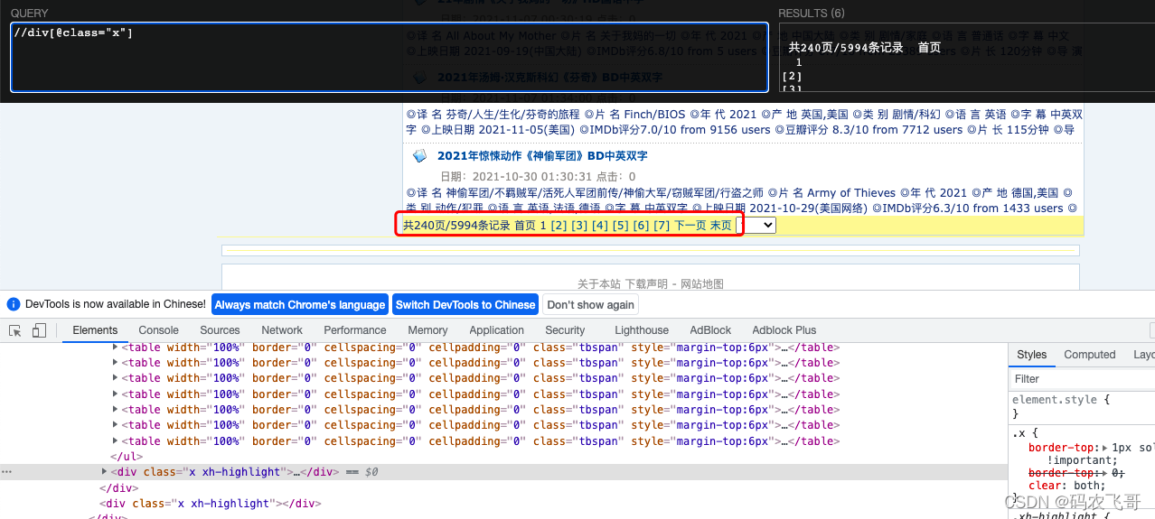Open the AdBlock tab
Viewport: 1155px width, 519px height.
(710, 330)
